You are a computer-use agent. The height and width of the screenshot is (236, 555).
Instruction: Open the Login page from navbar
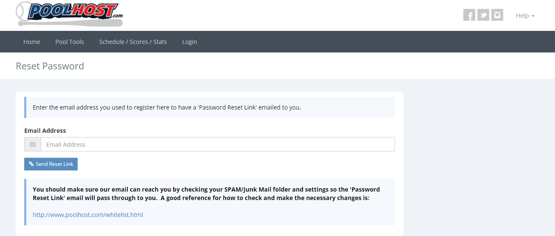coord(190,42)
